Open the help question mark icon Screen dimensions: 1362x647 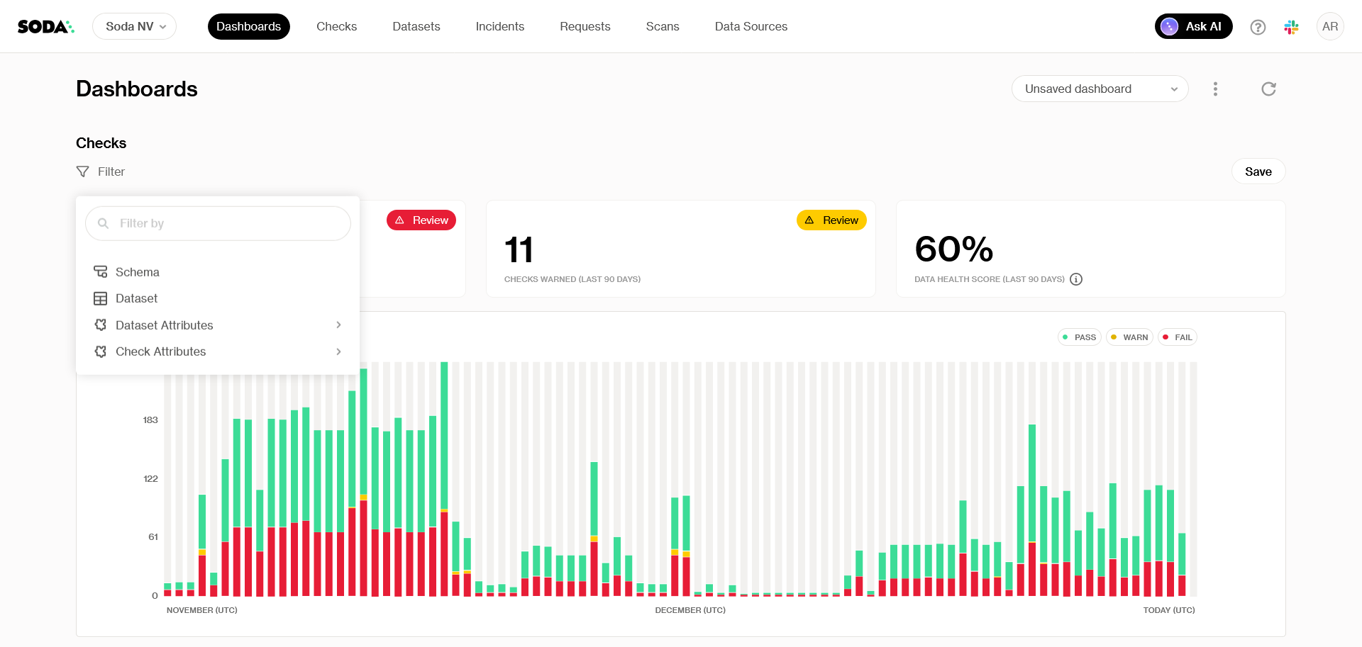point(1258,27)
